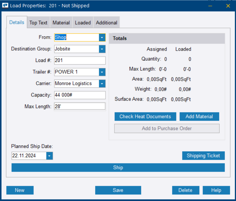Screen dimensions: 236x201
Task: Open the Shipping Ticket
Action: pos(203,156)
